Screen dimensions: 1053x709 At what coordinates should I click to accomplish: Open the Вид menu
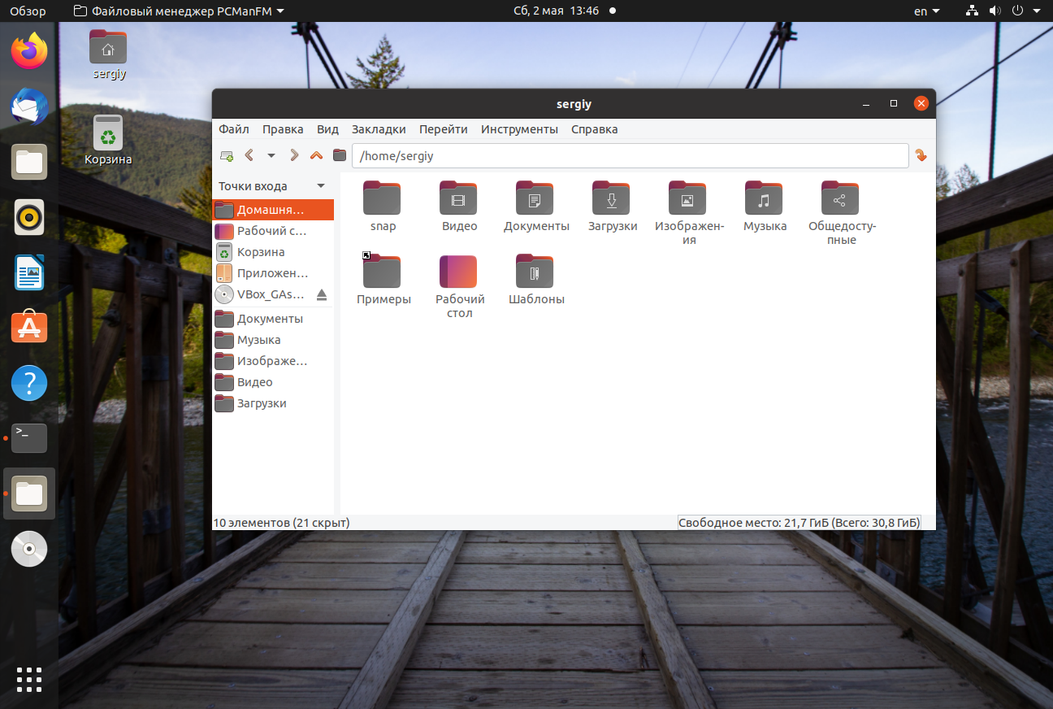[x=327, y=129]
